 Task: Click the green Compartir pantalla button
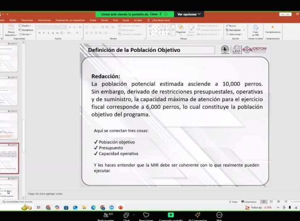pos(171,215)
